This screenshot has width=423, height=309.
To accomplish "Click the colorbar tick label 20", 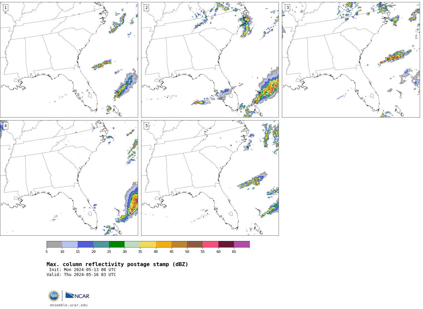I will click(94, 252).
